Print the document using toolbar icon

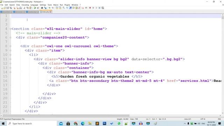coord(20,8)
